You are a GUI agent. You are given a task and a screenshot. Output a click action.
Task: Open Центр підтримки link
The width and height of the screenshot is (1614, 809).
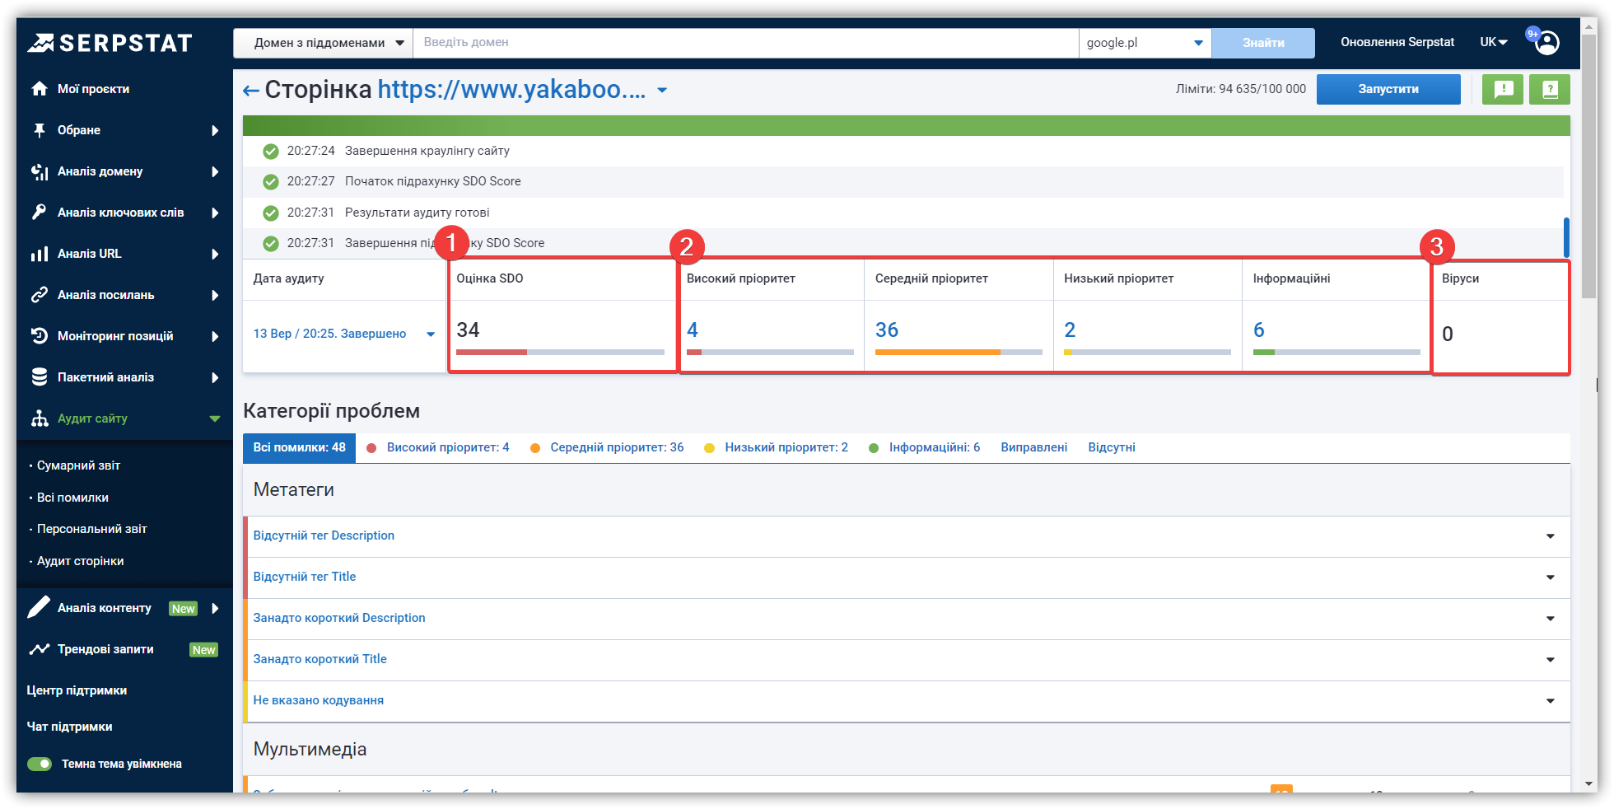[77, 690]
